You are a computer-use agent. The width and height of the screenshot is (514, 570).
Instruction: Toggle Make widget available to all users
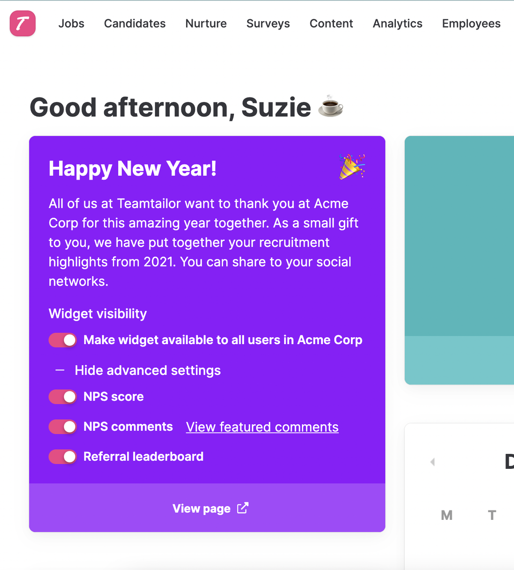(x=63, y=340)
